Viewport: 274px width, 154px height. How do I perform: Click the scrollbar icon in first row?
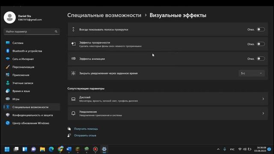pos(73,30)
